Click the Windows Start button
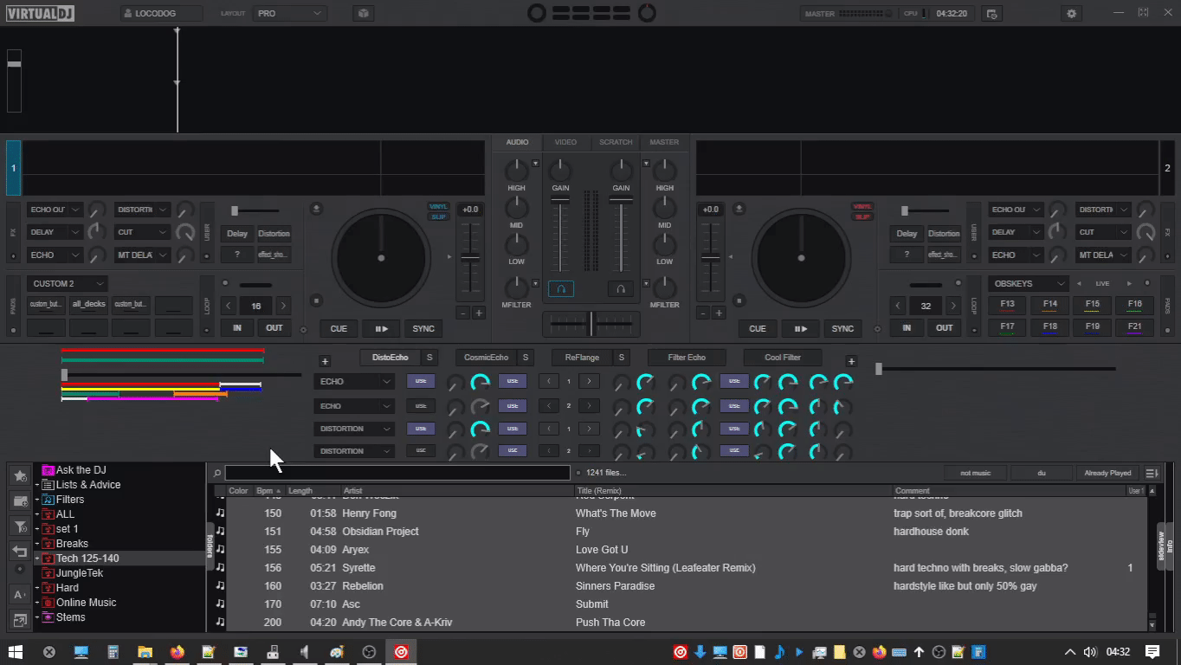Viewport: 1181px width, 665px height. click(16, 652)
